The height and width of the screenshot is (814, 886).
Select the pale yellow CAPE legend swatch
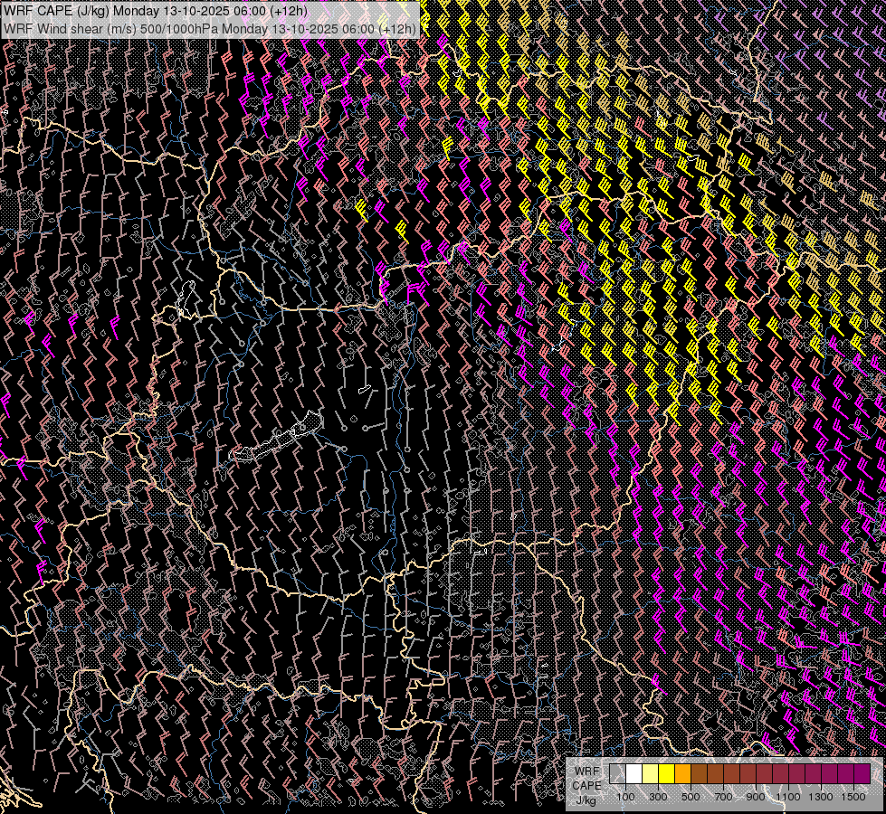(650, 774)
